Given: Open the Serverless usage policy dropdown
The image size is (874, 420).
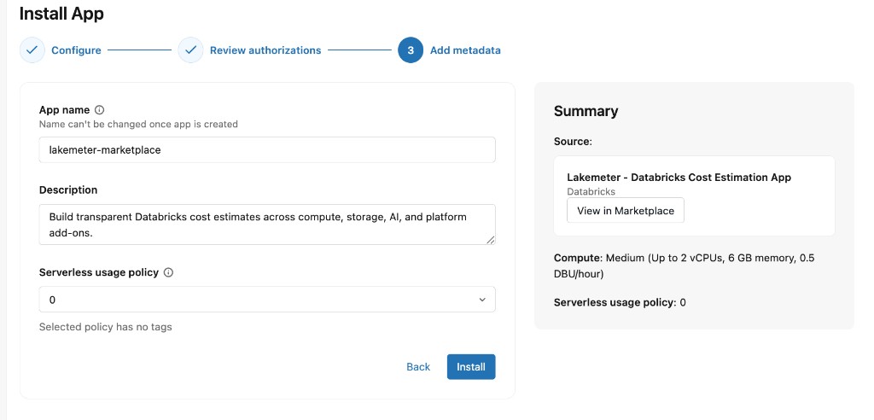Looking at the screenshot, I should click(x=267, y=300).
